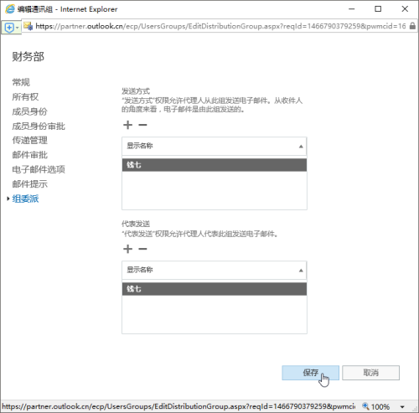Add a delegate under 发送方式
The width and height of the screenshot is (419, 413).
127,125
